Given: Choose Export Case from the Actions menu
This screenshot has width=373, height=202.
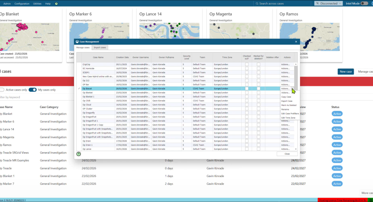Looking at the screenshot, I should (x=287, y=101).
